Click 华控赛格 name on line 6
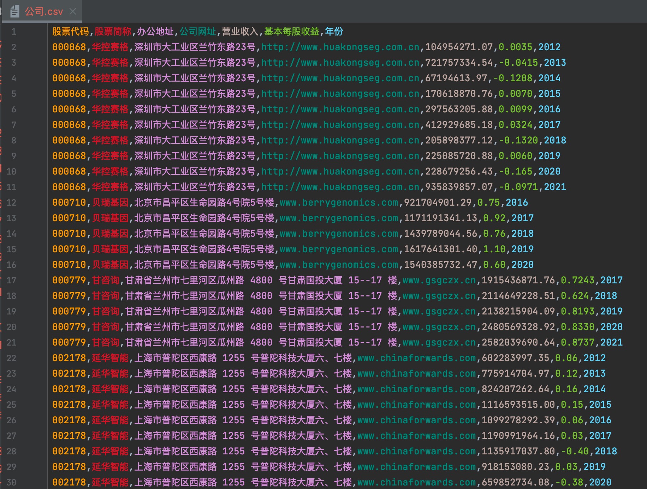647x489 pixels. 110,109
